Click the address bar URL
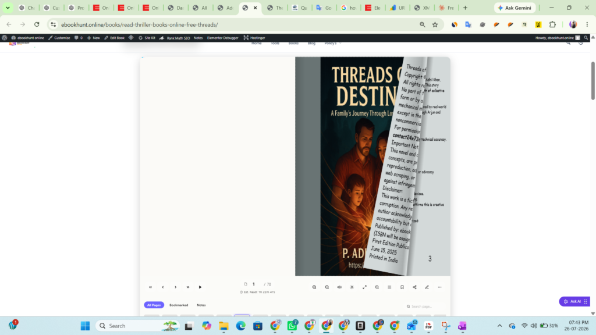Viewport: 596px width, 335px height. (140, 24)
